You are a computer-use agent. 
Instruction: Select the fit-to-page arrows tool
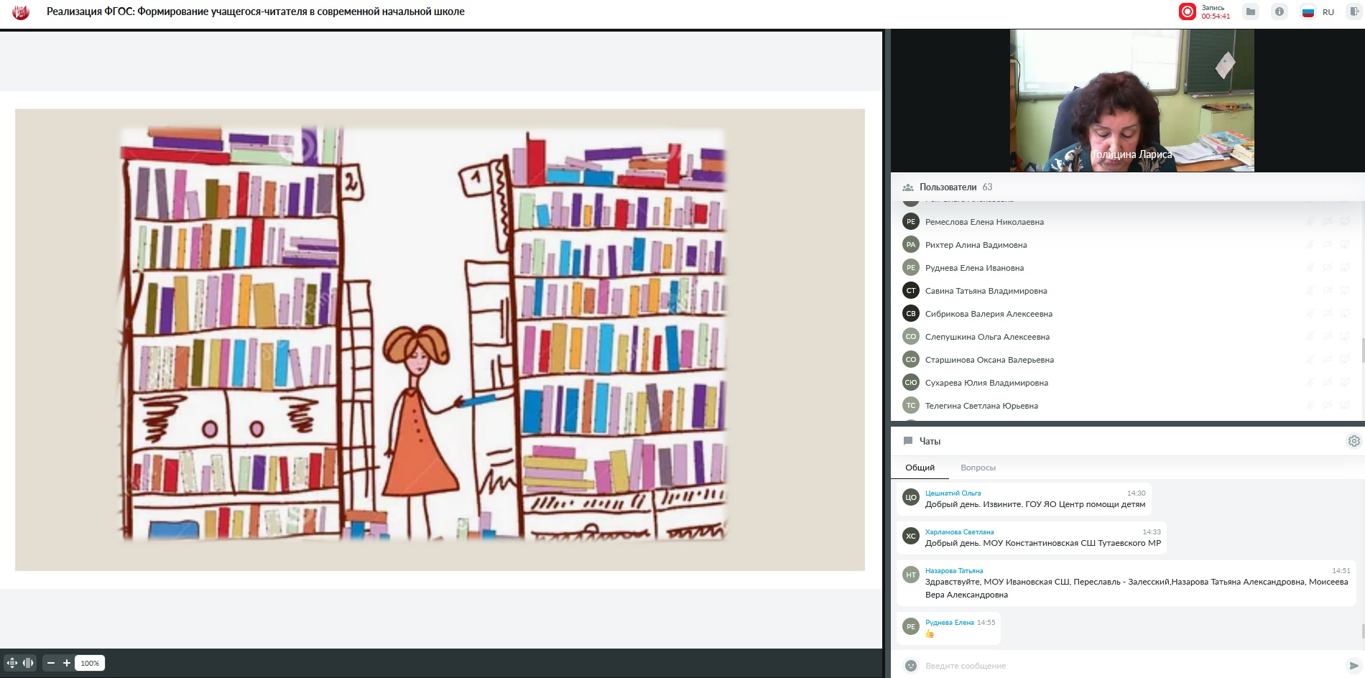click(x=12, y=663)
